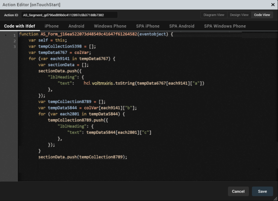This screenshot has height=201, width=278.
Task: Open the iPhone code tab
Action: coord(52,26)
